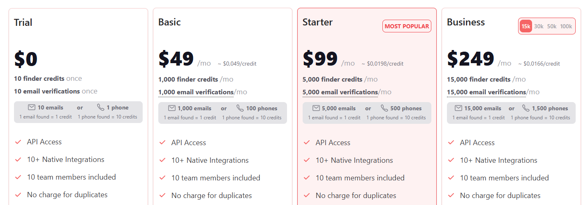
Task: Click the phone icon in Business plan
Action: 526,108
